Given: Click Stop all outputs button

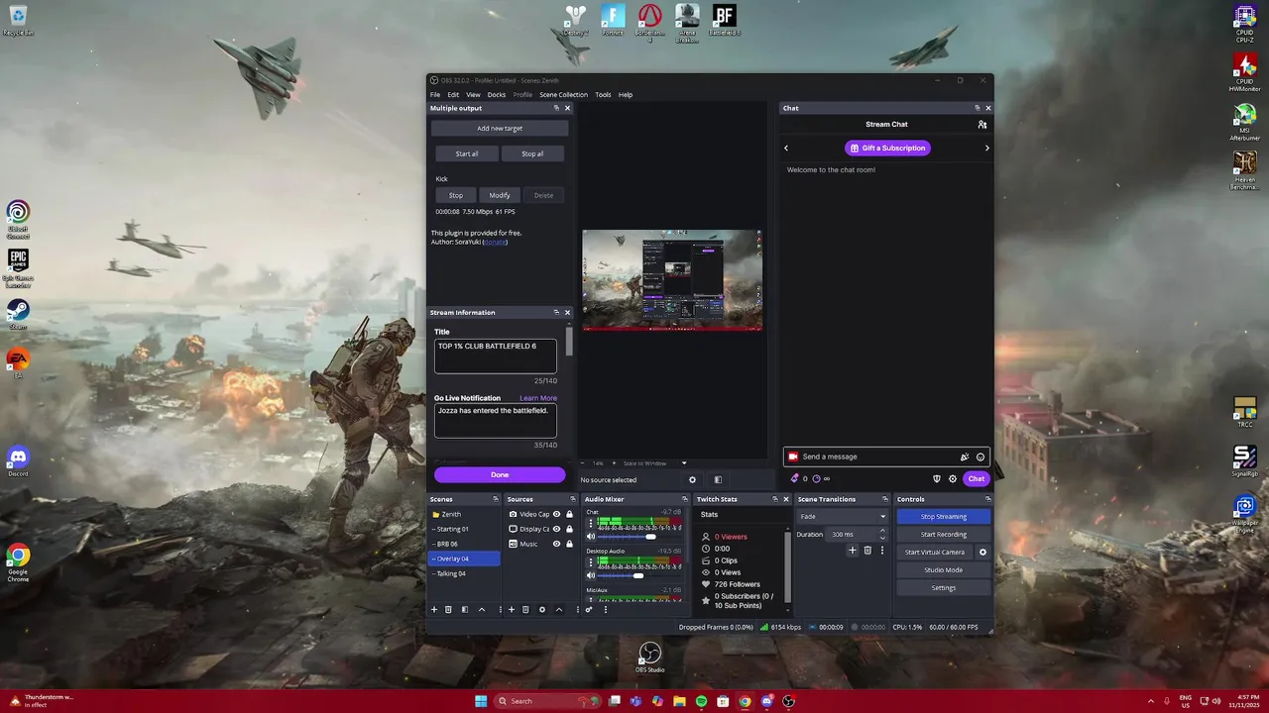Looking at the screenshot, I should (x=532, y=153).
